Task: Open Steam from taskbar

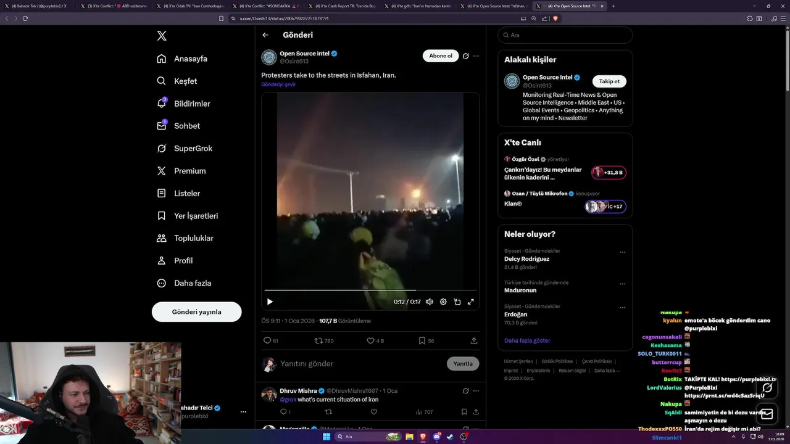Action: pyautogui.click(x=450, y=437)
